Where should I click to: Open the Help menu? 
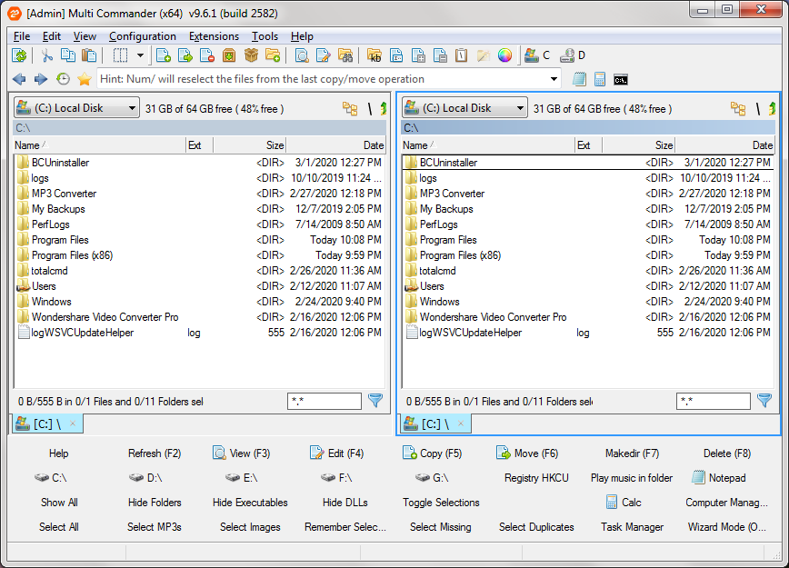[302, 36]
